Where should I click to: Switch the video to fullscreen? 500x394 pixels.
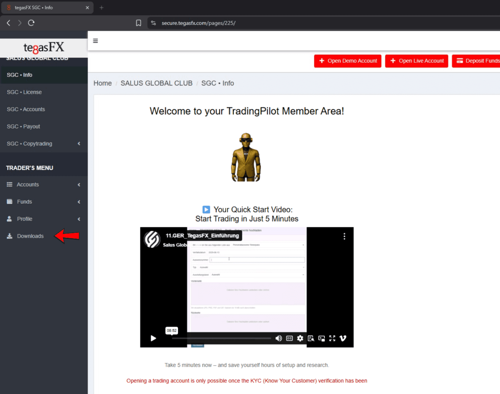click(x=332, y=338)
